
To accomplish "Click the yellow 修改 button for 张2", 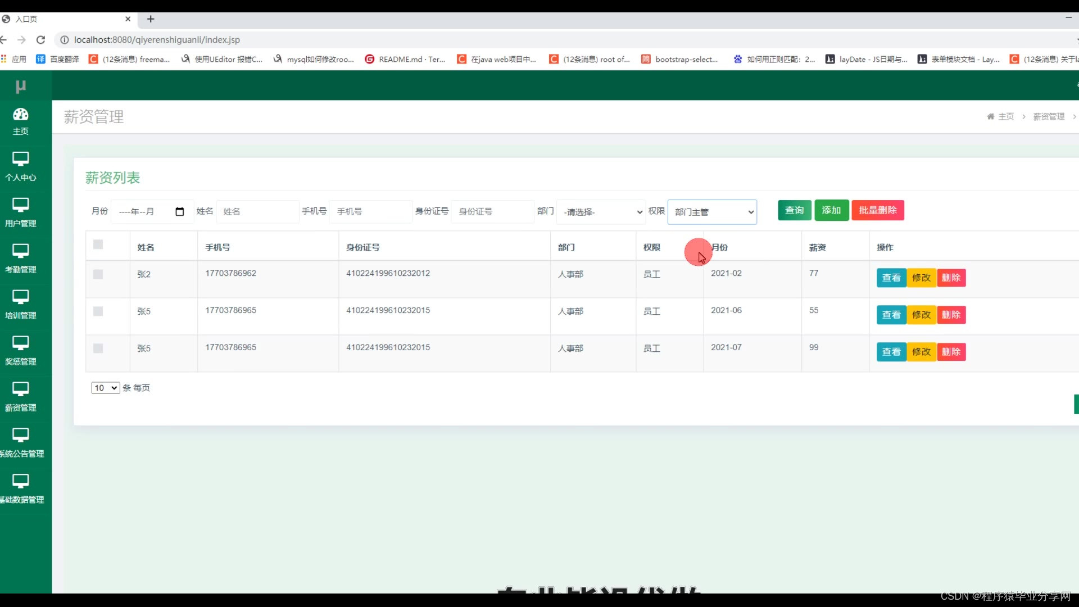I will click(921, 278).
